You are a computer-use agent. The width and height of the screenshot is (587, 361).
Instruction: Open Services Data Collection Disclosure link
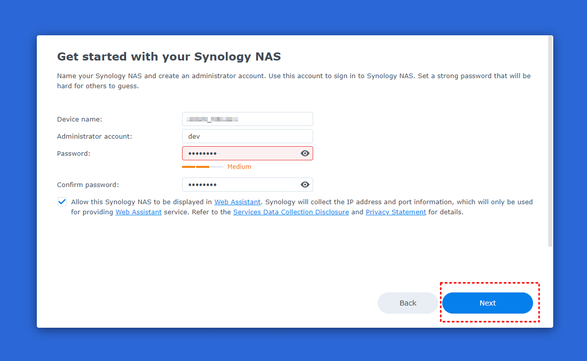click(x=291, y=212)
